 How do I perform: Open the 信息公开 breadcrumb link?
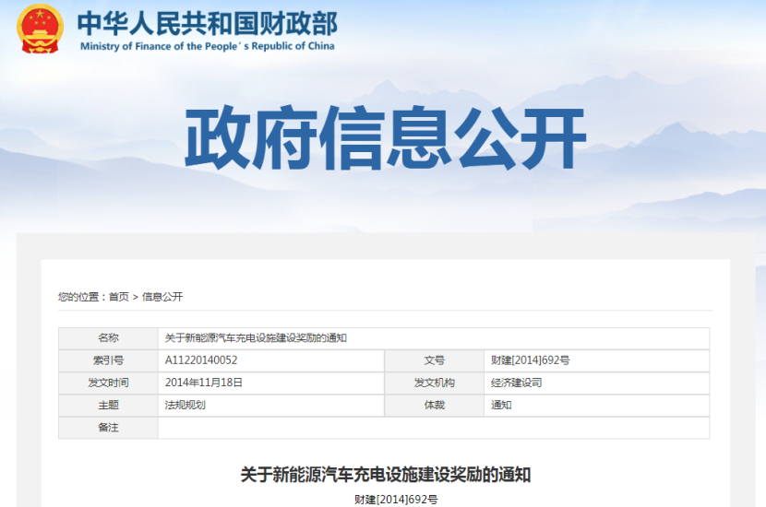(162, 297)
